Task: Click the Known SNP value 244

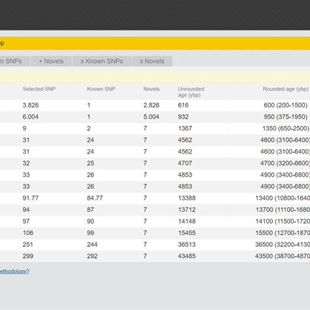Action: [x=92, y=245]
